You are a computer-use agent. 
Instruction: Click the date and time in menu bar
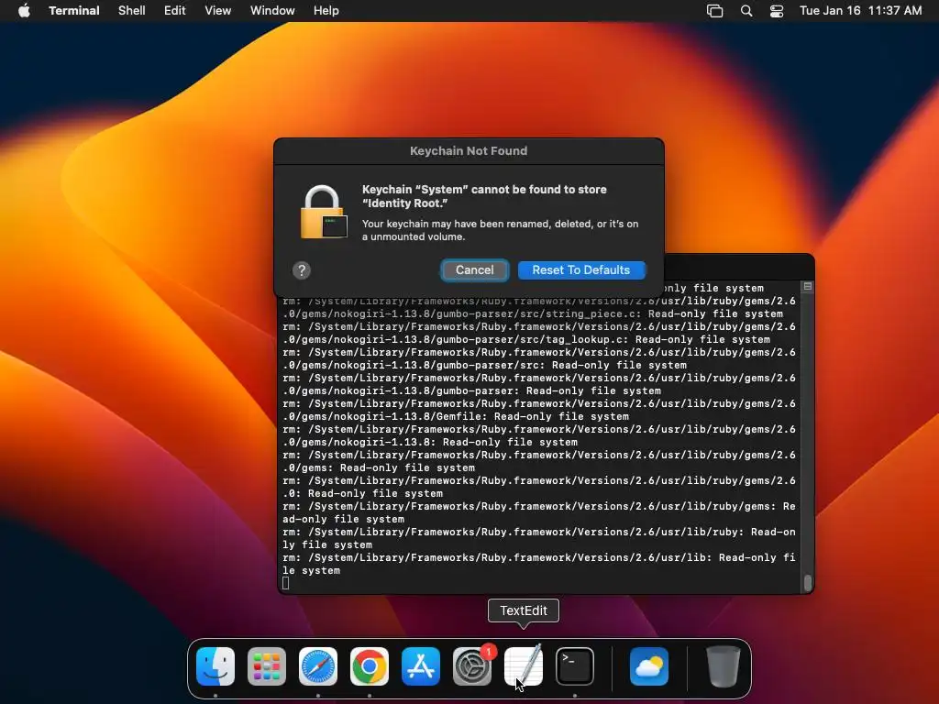pos(860,11)
